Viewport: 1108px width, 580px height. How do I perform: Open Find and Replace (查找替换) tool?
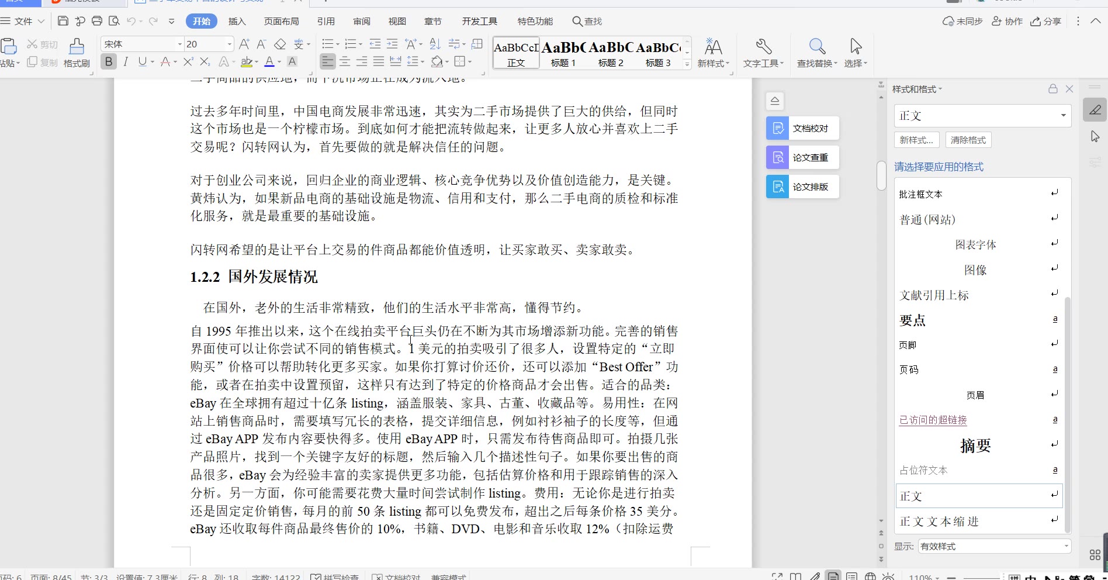(816, 53)
